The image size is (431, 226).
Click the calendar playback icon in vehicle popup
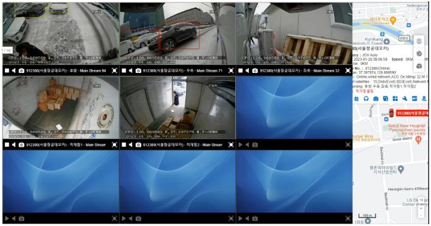pyautogui.click(x=357, y=98)
